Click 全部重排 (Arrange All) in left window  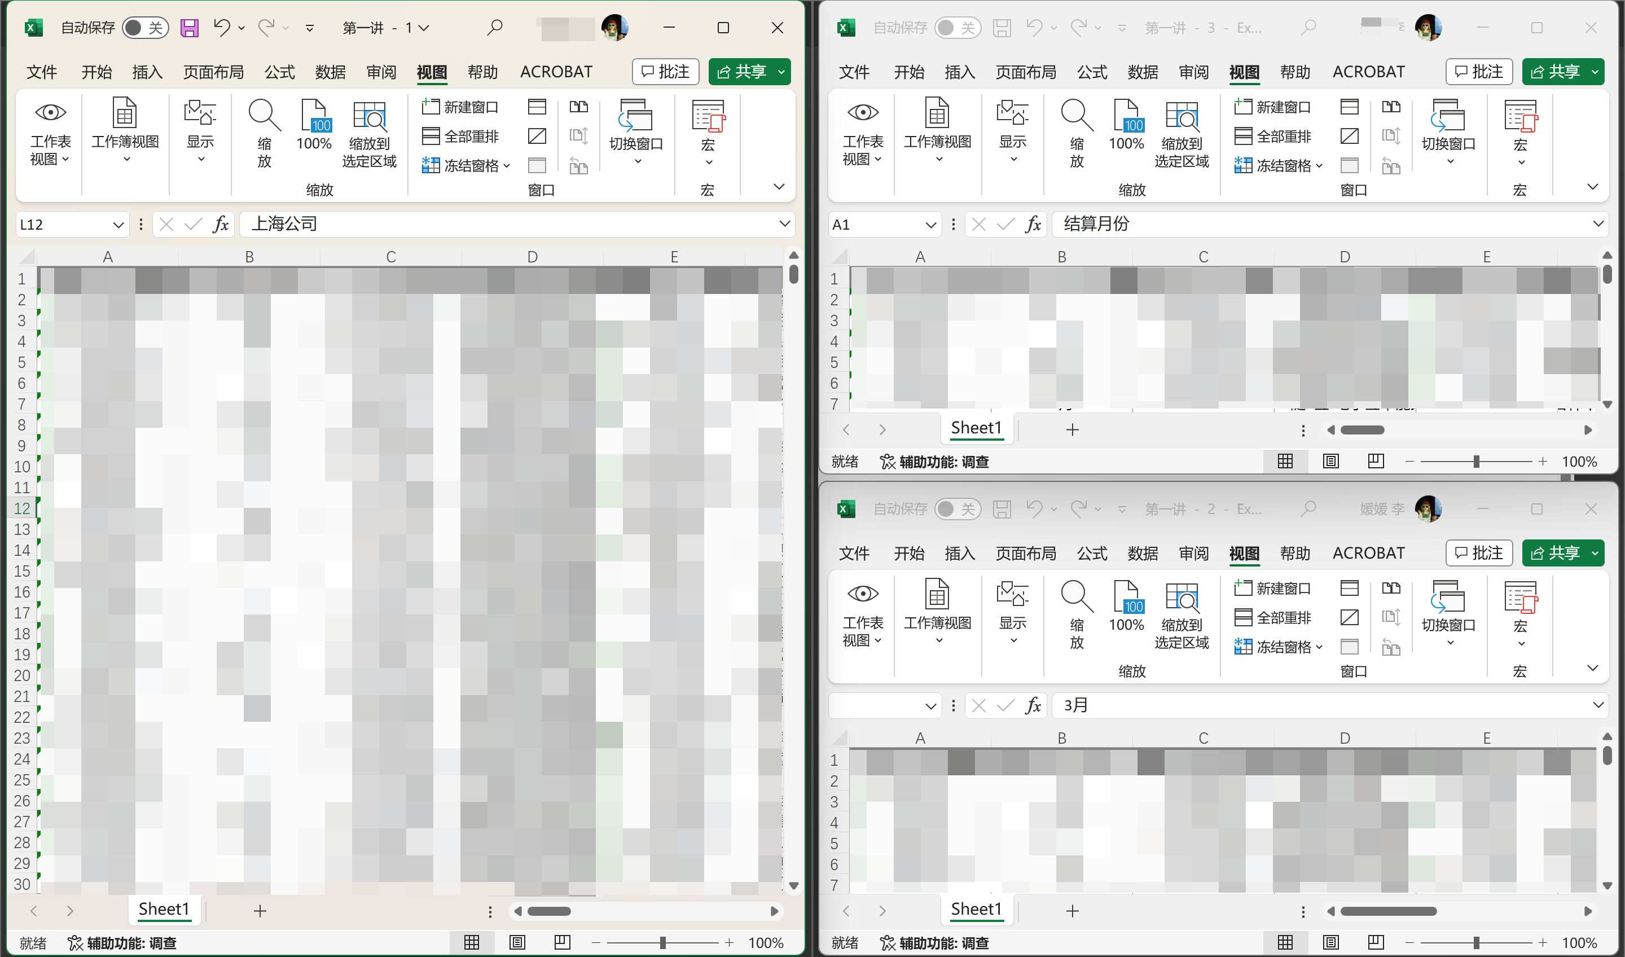(x=460, y=136)
